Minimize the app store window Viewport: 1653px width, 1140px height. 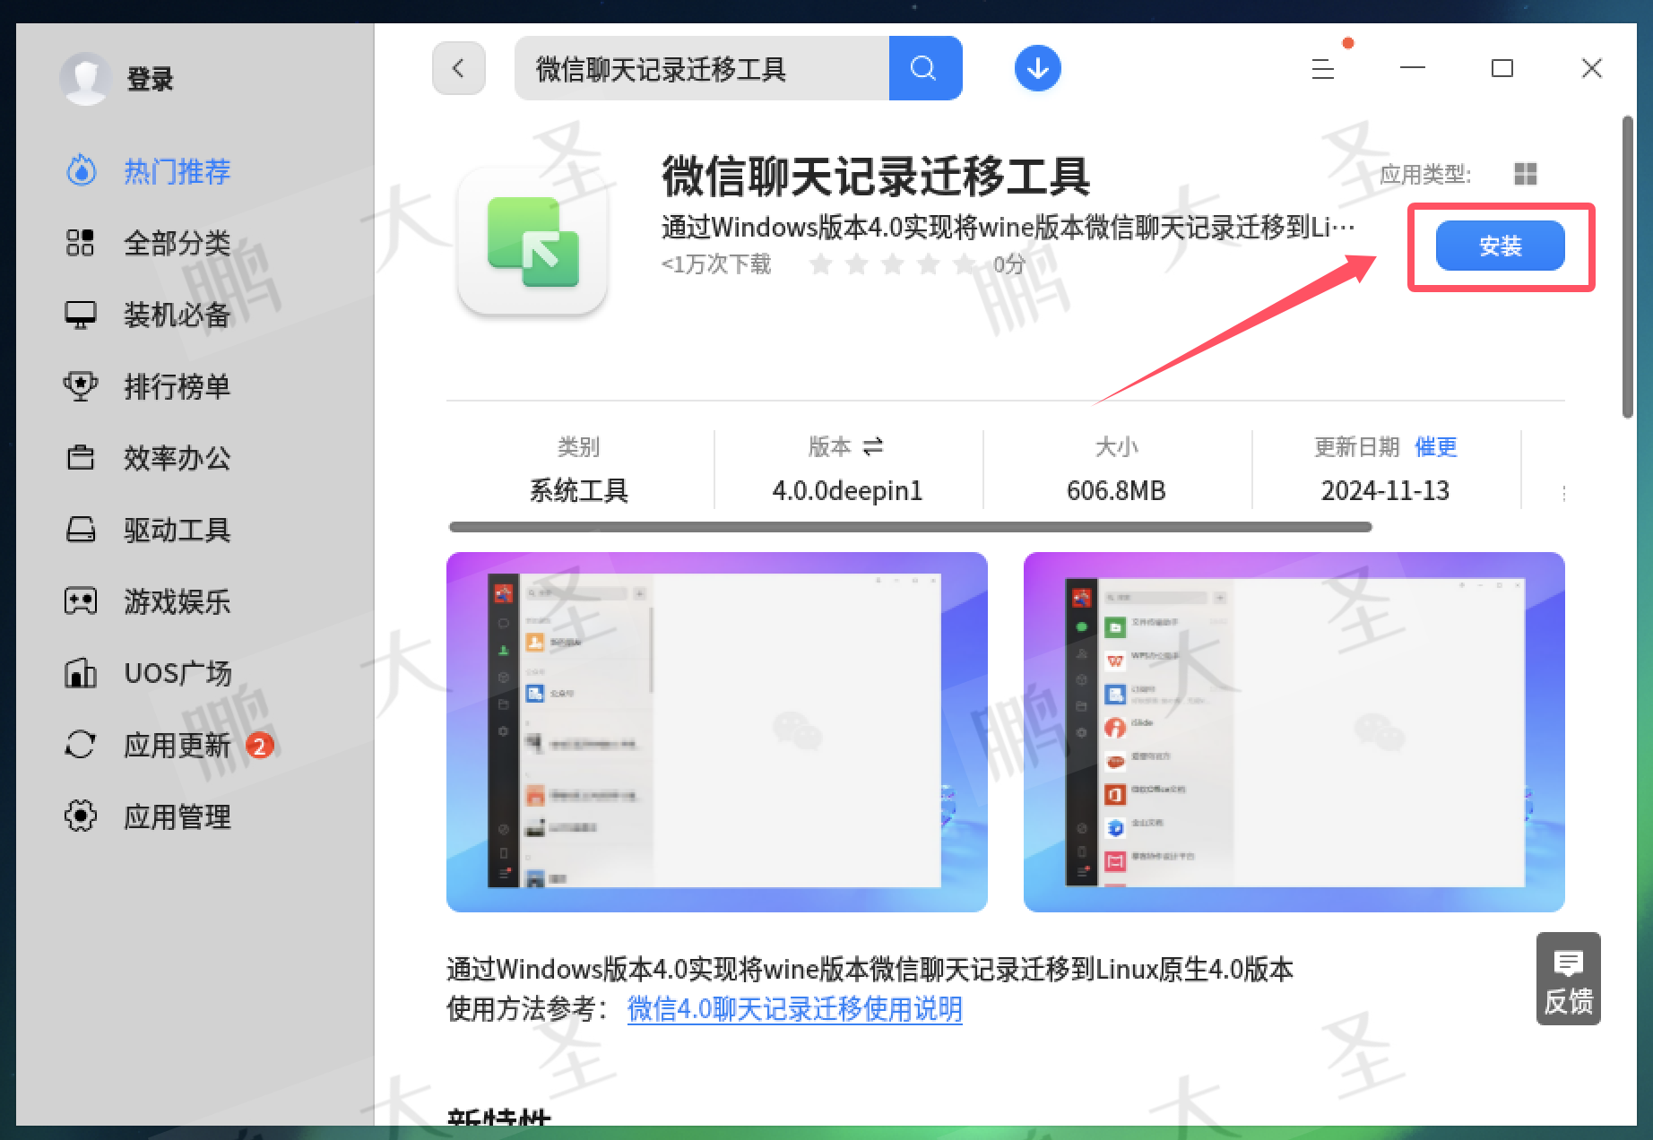point(1413,68)
